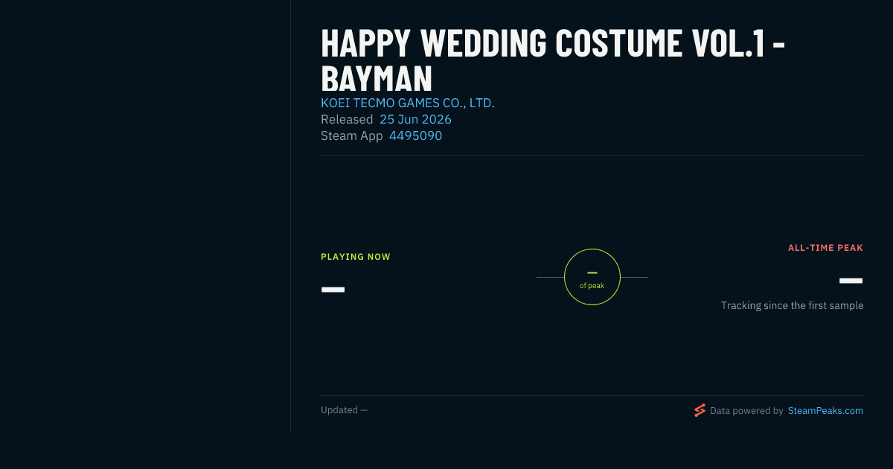Select the release date 25 Jun 2026
893x469 pixels.
tap(415, 119)
